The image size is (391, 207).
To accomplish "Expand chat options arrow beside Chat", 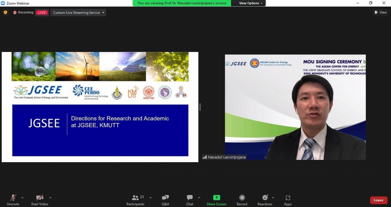I will coord(199,197).
